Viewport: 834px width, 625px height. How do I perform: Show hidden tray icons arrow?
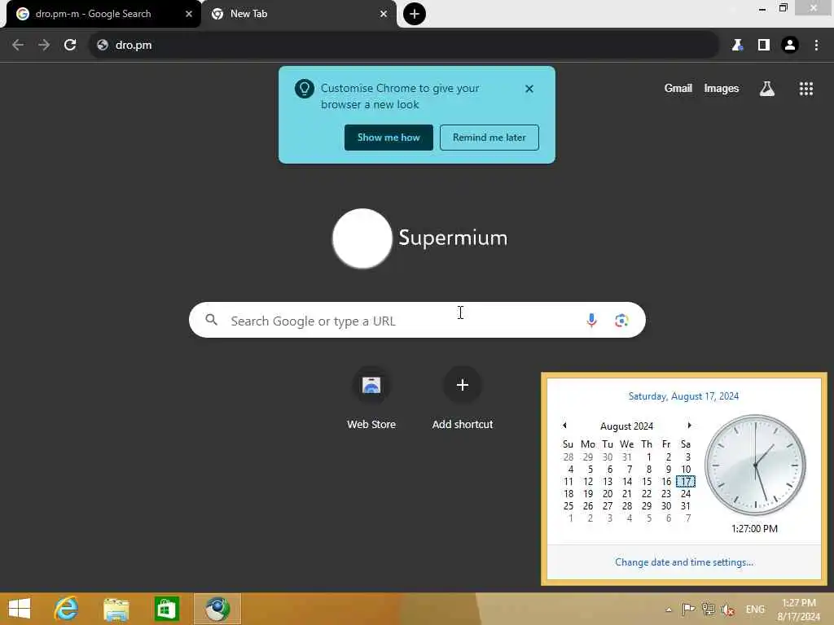669,610
